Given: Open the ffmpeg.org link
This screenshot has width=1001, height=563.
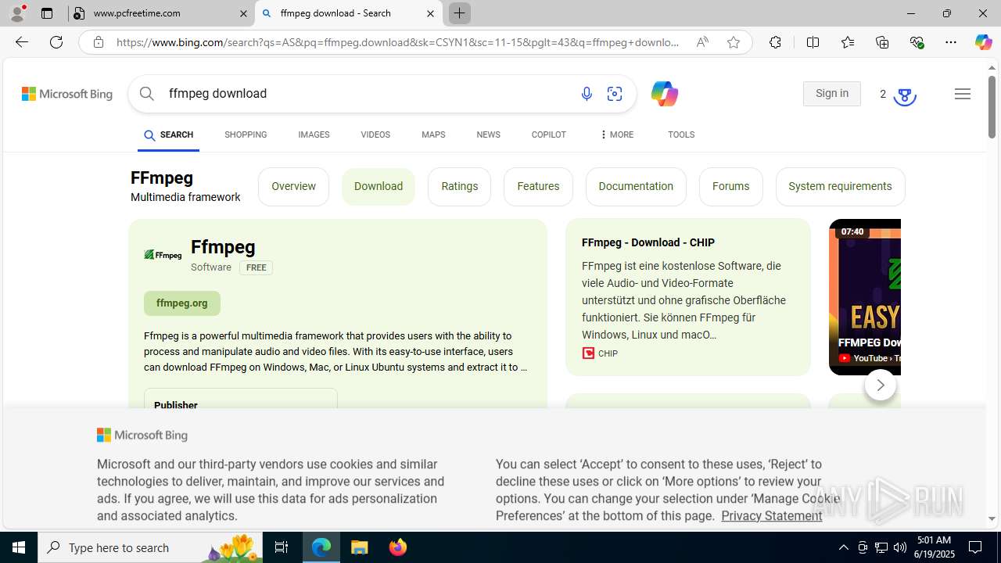Looking at the screenshot, I should click(182, 303).
